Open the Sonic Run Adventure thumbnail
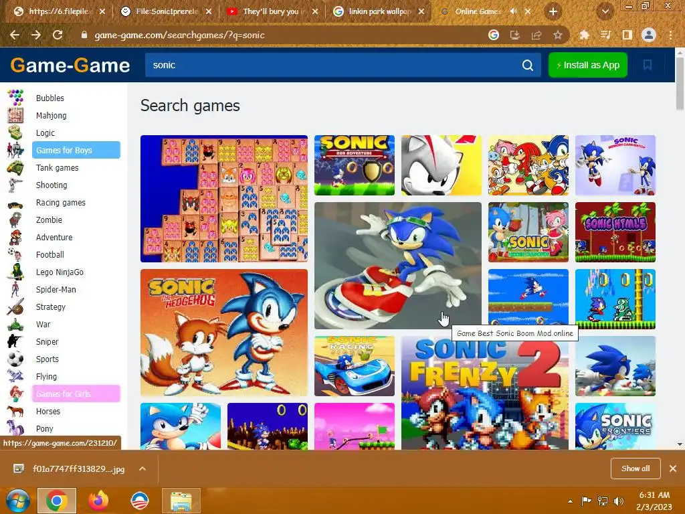The width and height of the screenshot is (685, 514). 355,165
